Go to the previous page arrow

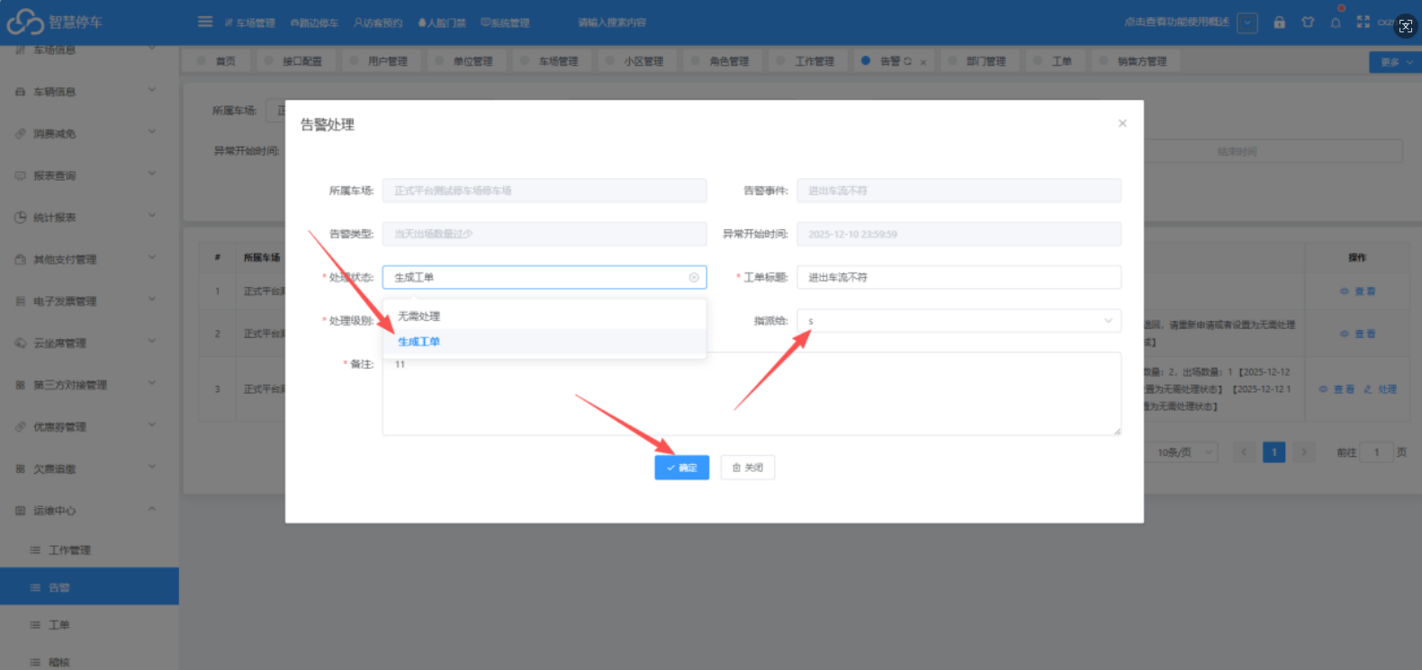point(1244,452)
